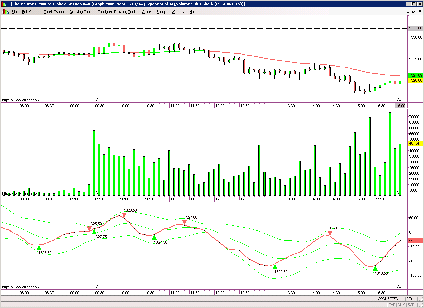Screen dimensions: 424x308
Task: Select the red sell triangle labeled 1327.00
Action: 184,222
